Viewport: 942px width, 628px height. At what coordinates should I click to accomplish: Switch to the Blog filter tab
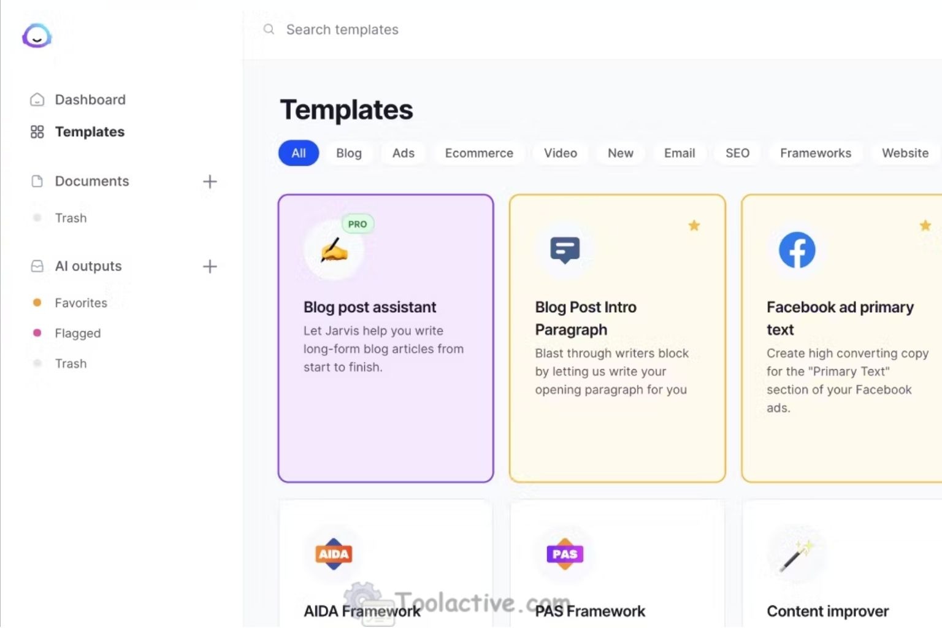point(348,153)
